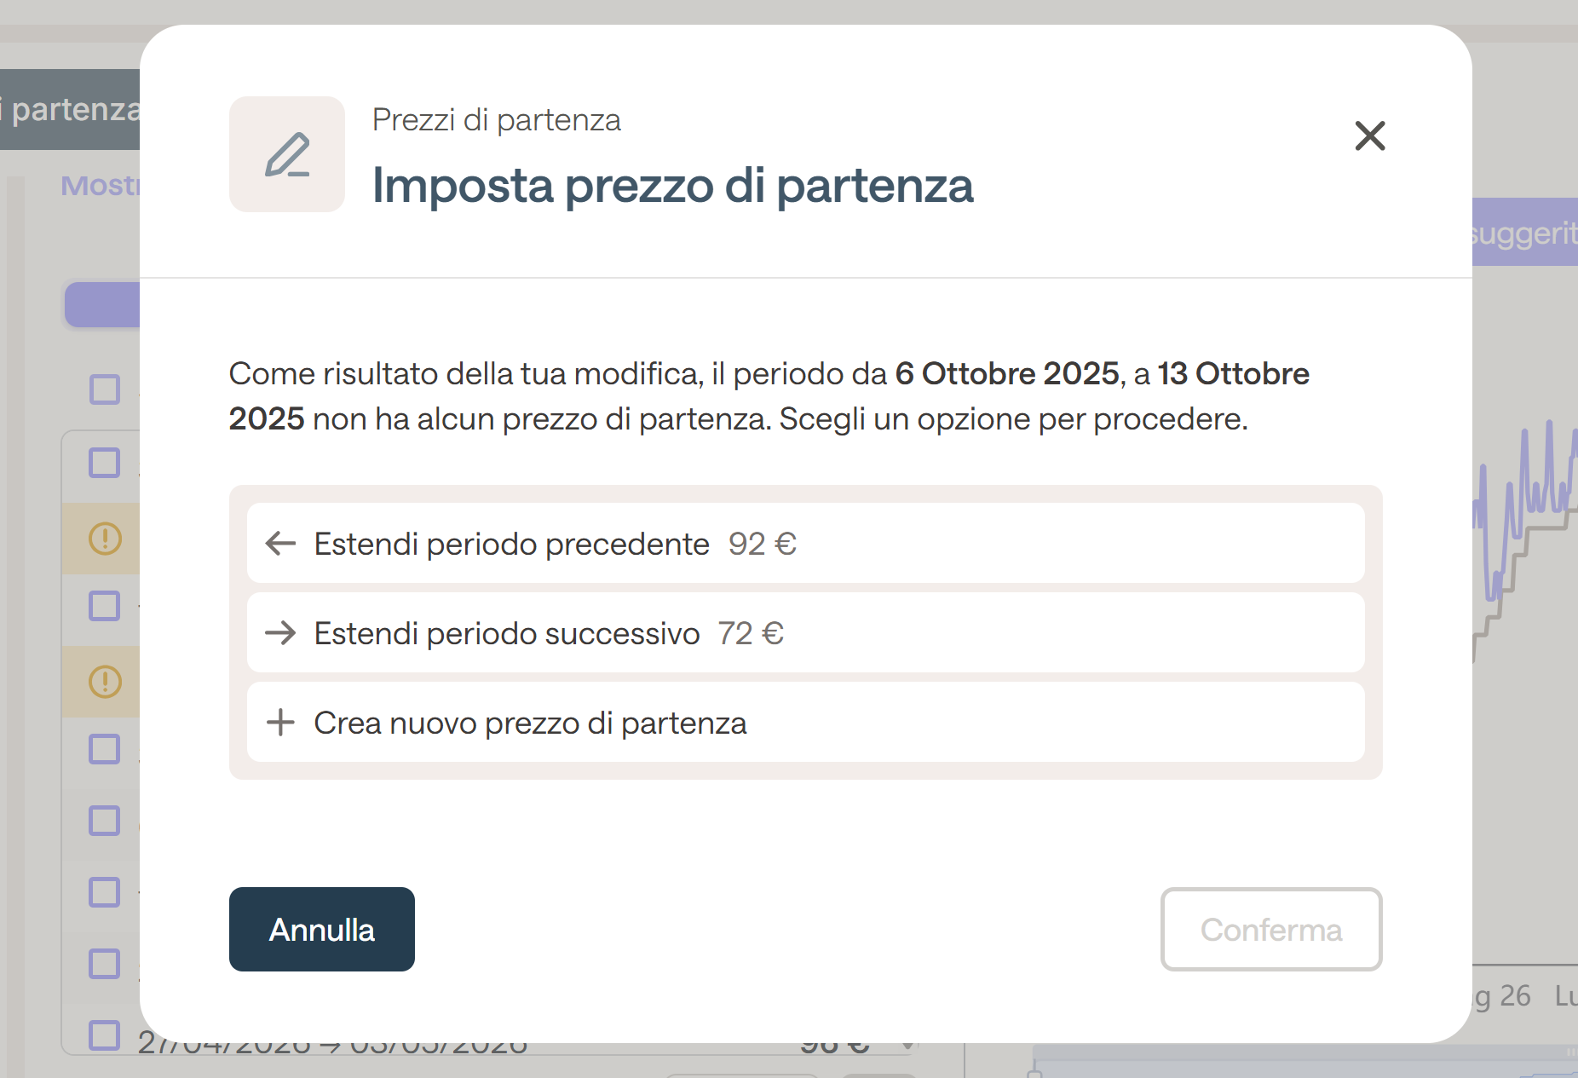Click the Annulla button

(x=322, y=929)
